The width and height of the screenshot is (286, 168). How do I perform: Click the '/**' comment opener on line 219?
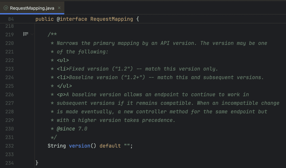click(52, 34)
